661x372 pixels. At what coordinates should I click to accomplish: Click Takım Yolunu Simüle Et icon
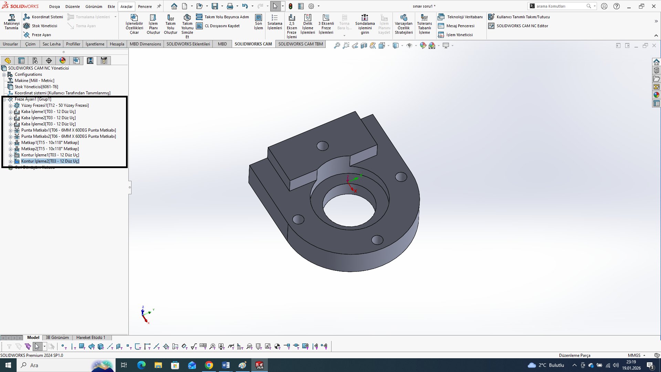(187, 18)
